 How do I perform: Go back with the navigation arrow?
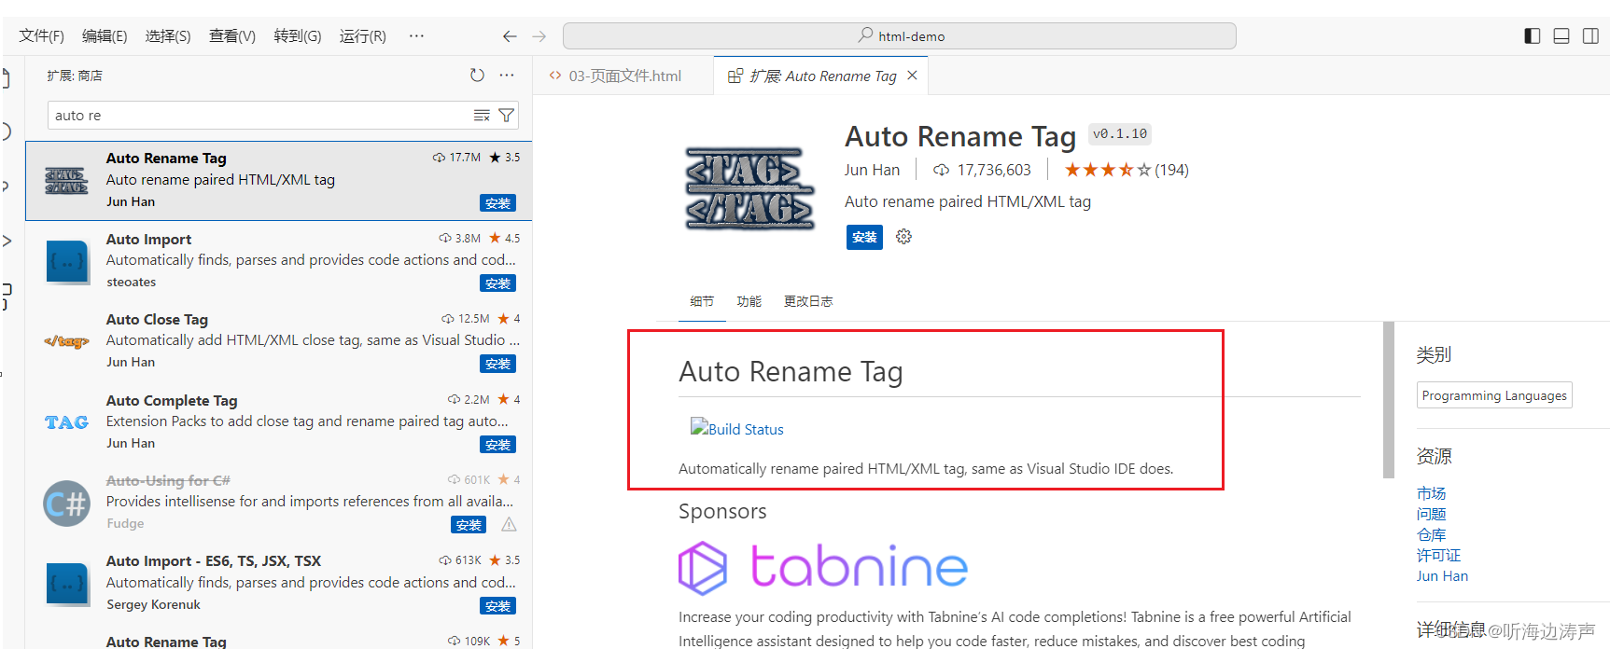pos(510,36)
